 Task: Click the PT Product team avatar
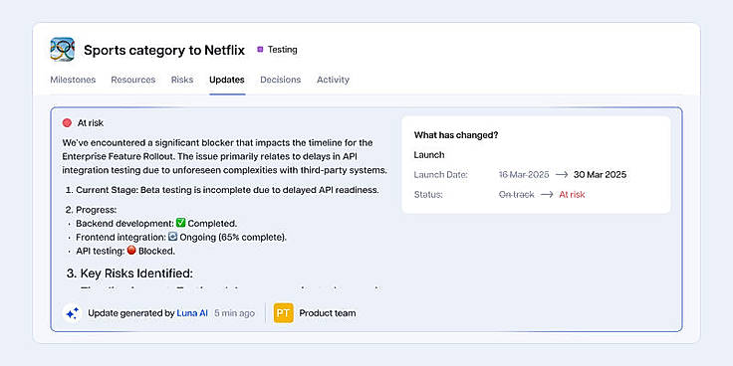pos(284,313)
